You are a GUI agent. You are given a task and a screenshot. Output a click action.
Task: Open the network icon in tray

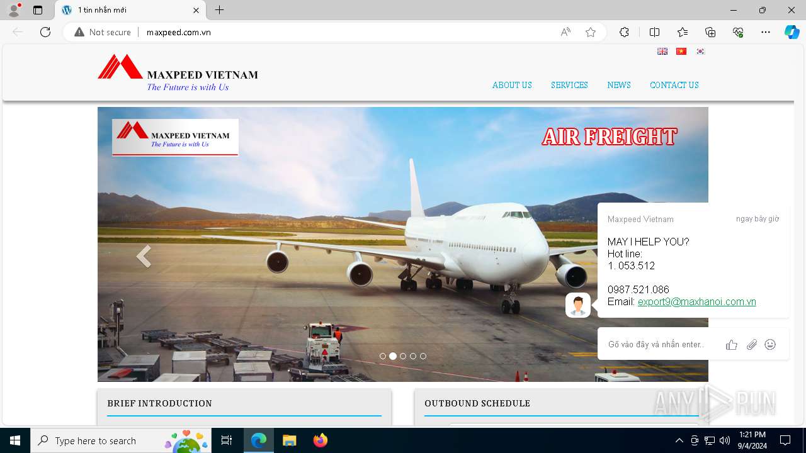coord(710,440)
